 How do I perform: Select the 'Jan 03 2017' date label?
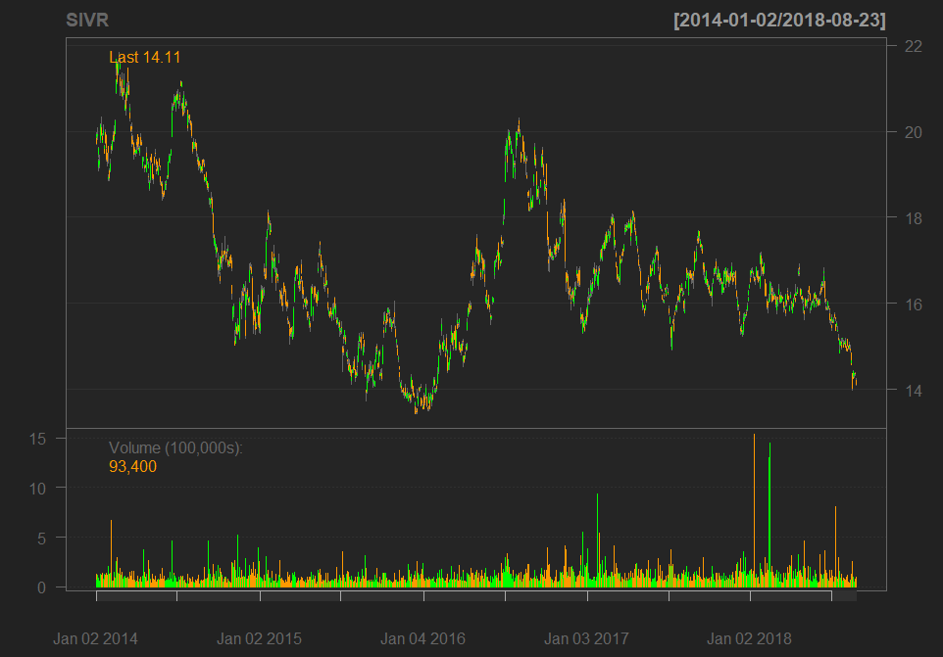tap(586, 638)
